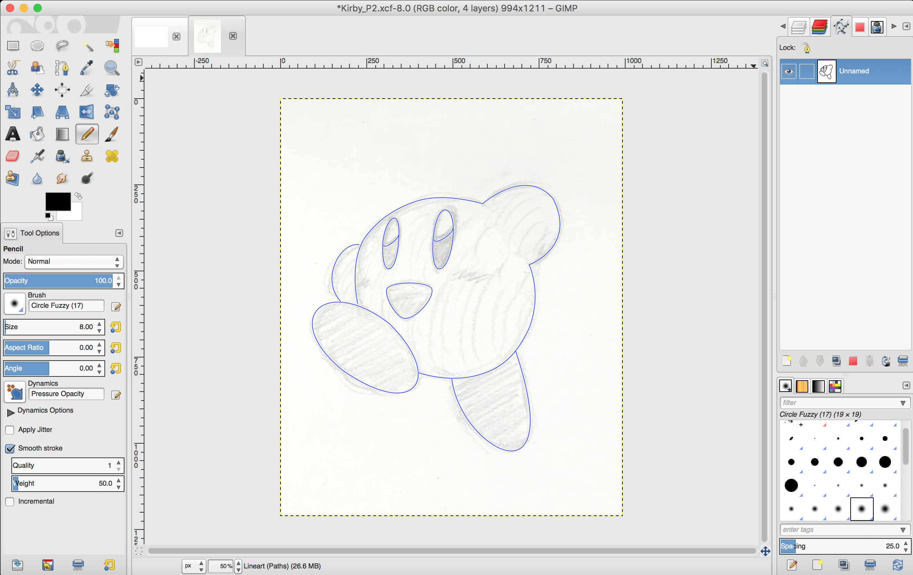Edit the Circle Fuzzy brush
Viewport: 913px width, 575px height.
tap(116, 306)
